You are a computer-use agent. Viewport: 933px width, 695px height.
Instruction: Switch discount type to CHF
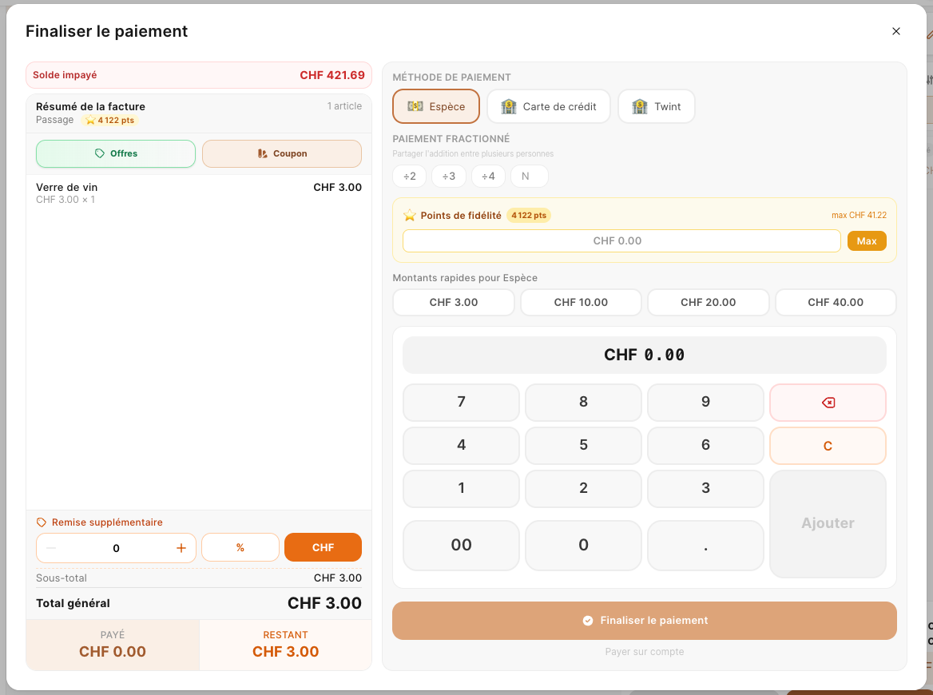pos(323,547)
